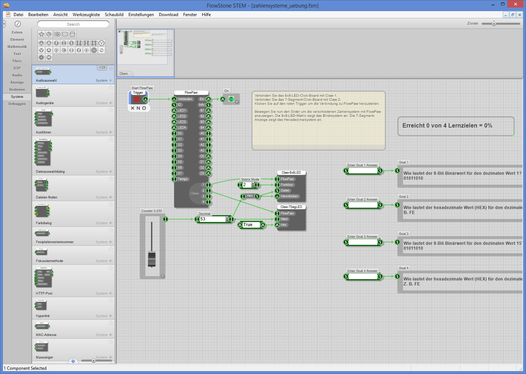Click the green LED on the On module

click(x=231, y=99)
